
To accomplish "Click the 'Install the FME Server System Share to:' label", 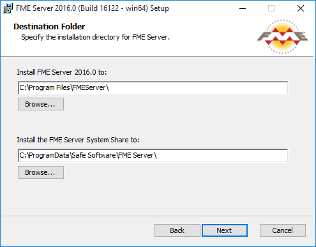I will point(78,140).
